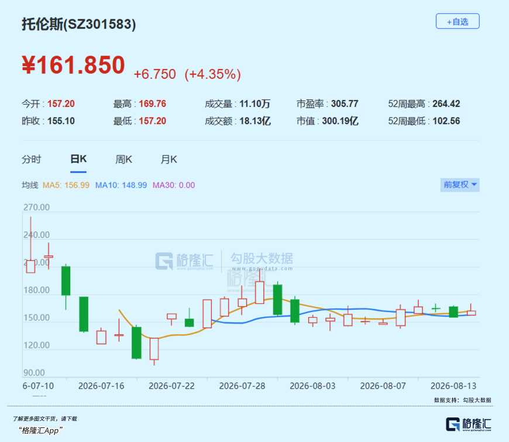The image size is (509, 442).
Task: Click the 成交量 value 11.10万
Action: [x=255, y=103]
